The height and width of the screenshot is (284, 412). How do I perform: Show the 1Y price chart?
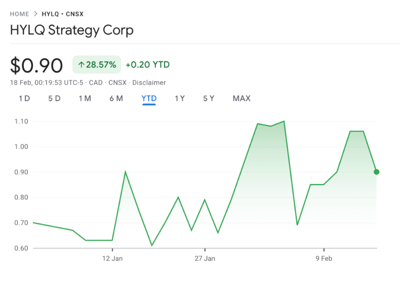click(x=180, y=98)
